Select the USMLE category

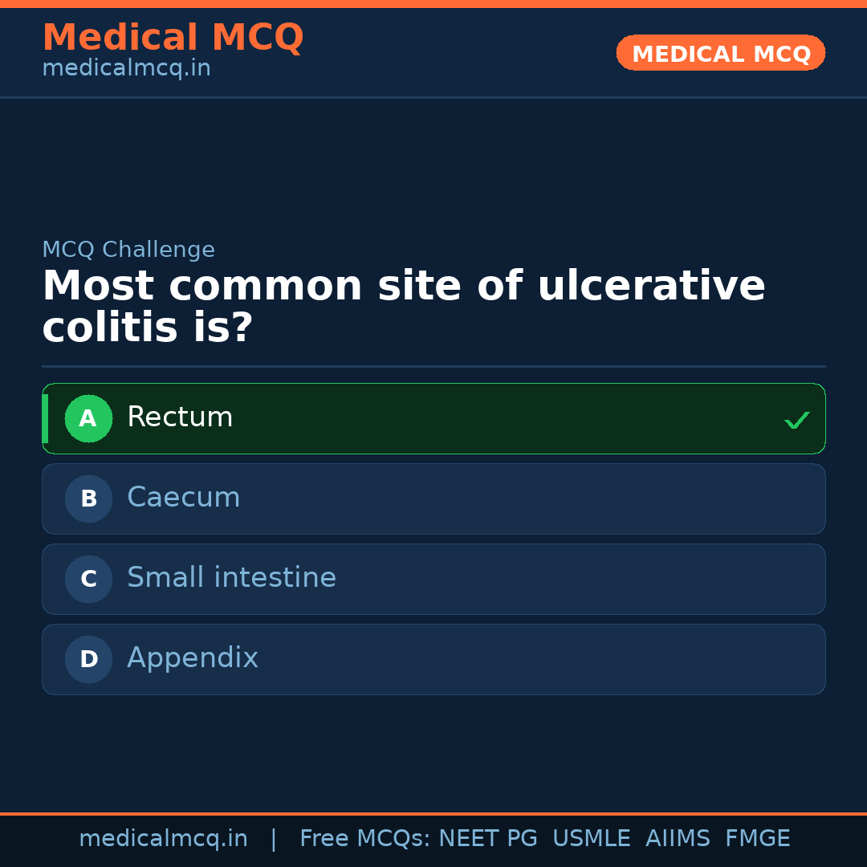[x=592, y=837]
